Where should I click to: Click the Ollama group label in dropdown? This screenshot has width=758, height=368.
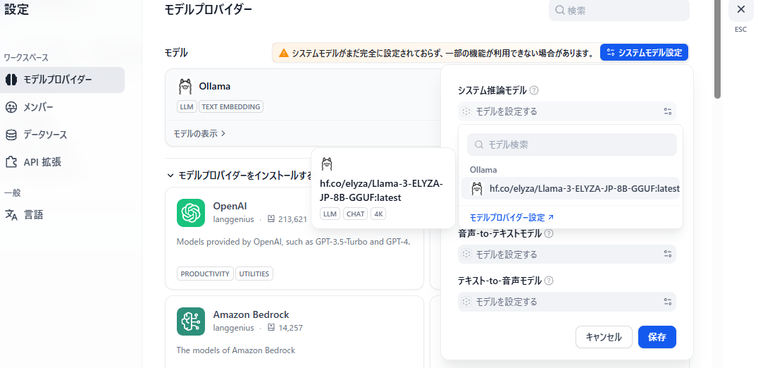pyautogui.click(x=483, y=170)
